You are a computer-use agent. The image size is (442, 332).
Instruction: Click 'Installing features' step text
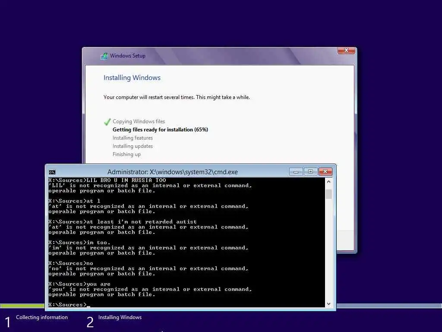click(x=133, y=138)
